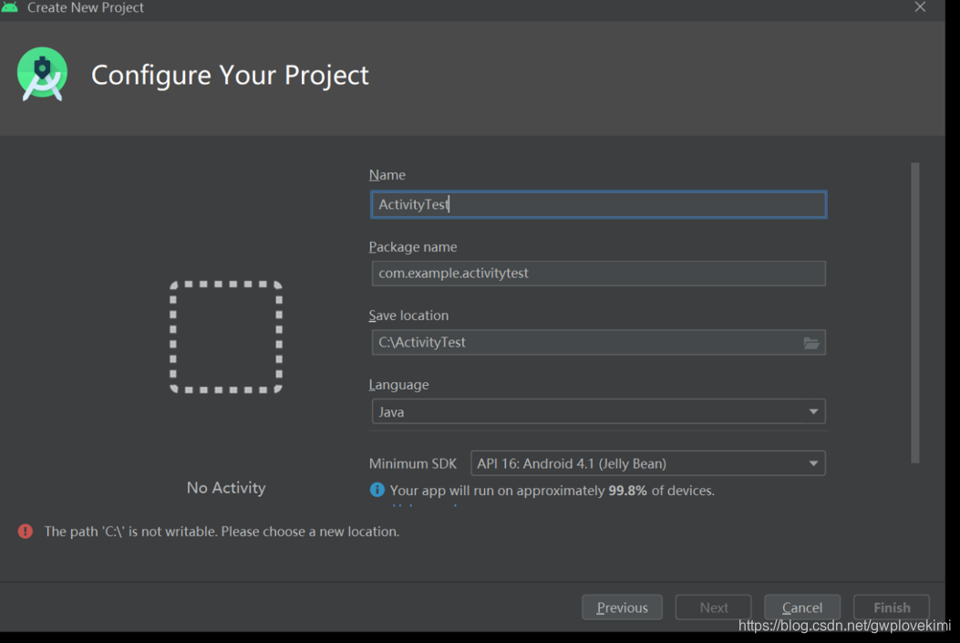Screen dimensions: 960x643
Task: Open the Language dropdown showing Java
Action: [x=598, y=411]
